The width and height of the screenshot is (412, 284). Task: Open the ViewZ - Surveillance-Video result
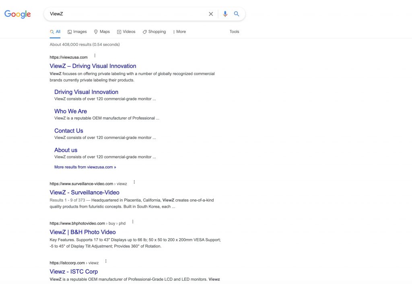coord(84,192)
